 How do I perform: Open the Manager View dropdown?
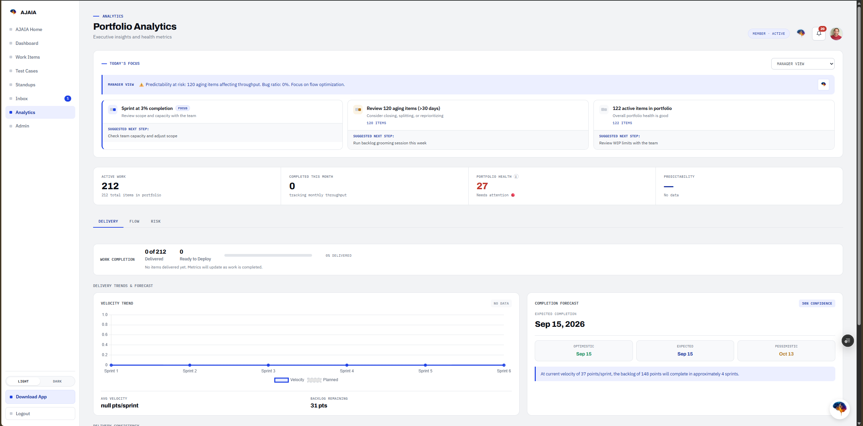pos(803,64)
